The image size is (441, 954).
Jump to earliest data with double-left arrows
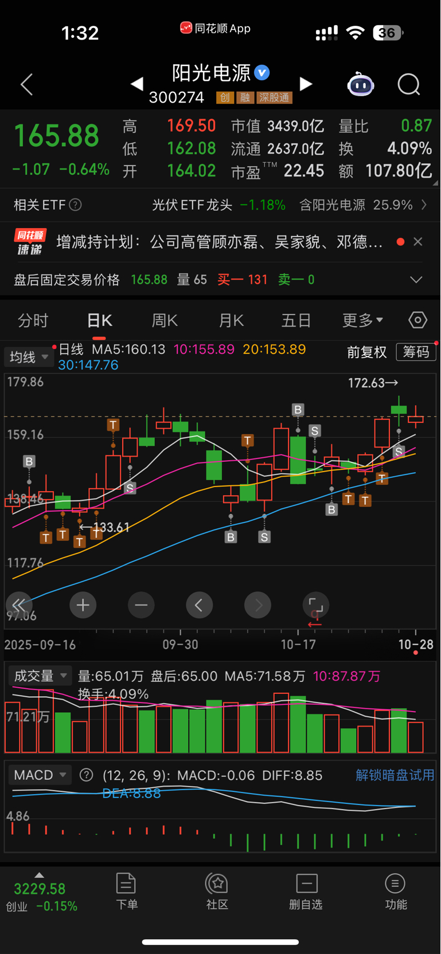click(x=19, y=605)
